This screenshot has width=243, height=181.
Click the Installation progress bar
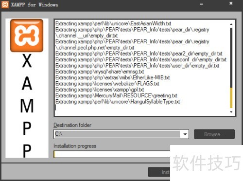point(112,154)
